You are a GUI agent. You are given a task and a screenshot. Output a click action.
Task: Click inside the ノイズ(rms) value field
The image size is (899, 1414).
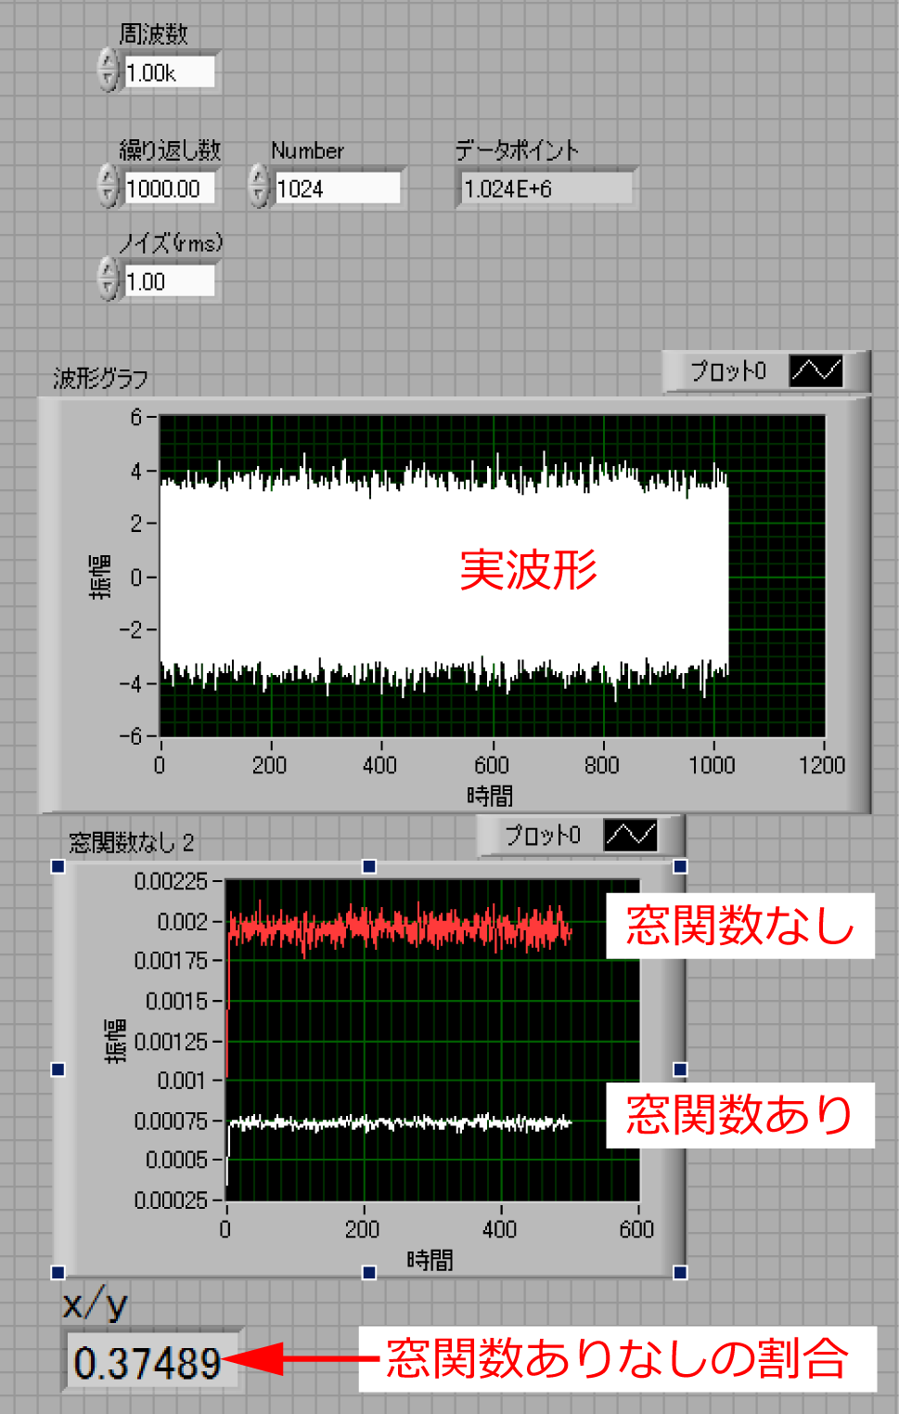[169, 281]
